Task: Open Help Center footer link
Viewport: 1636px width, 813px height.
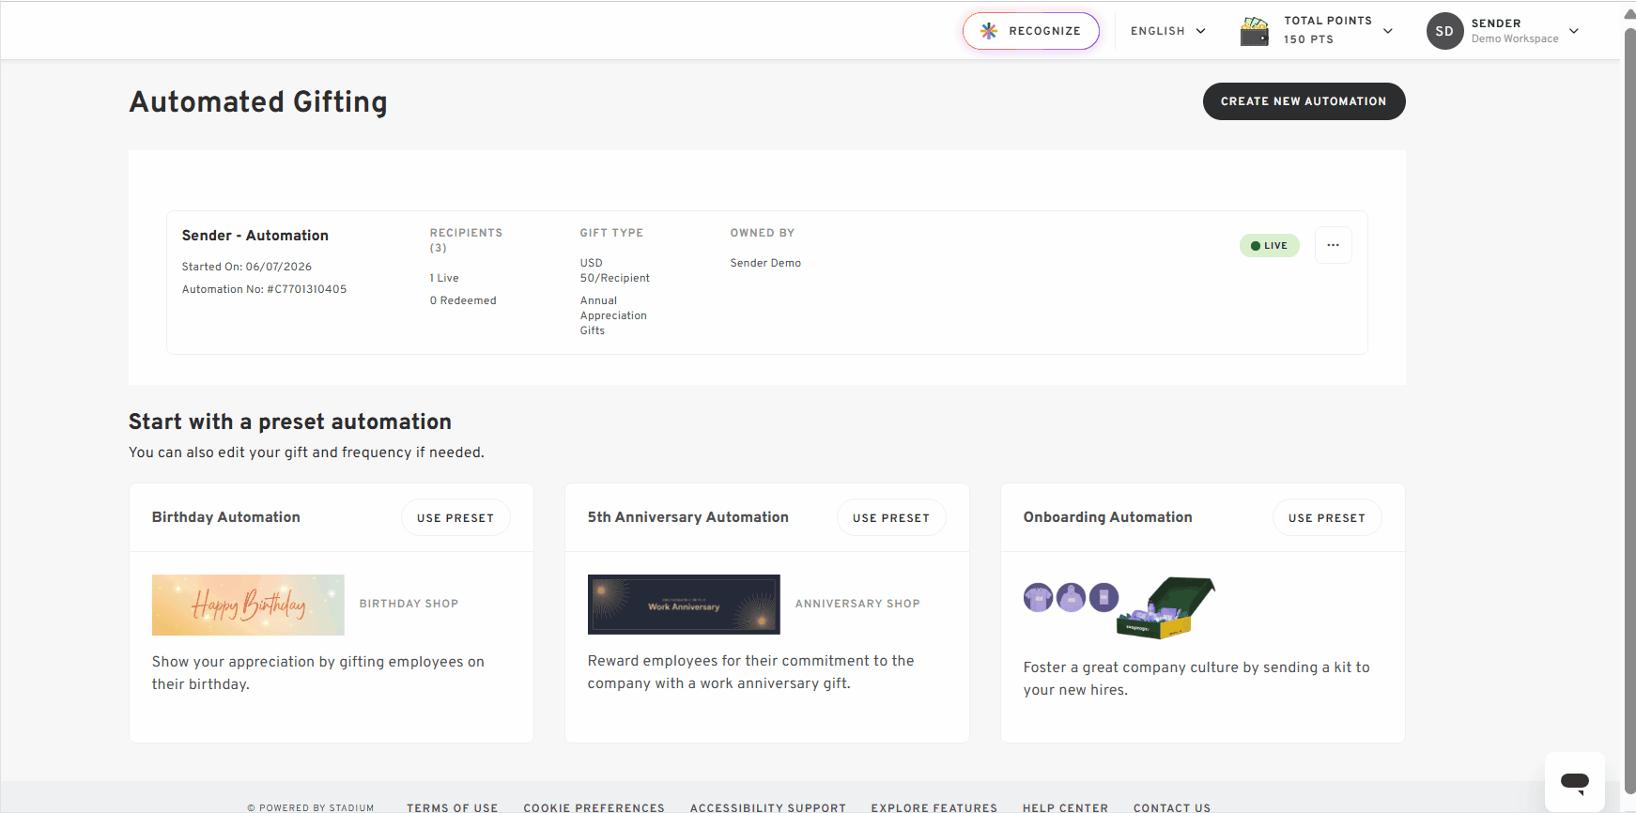Action: point(1065,807)
